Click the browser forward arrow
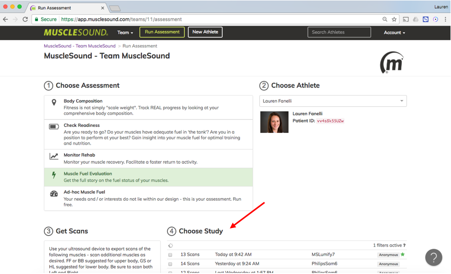This screenshot has height=274, width=451. click(x=15, y=19)
